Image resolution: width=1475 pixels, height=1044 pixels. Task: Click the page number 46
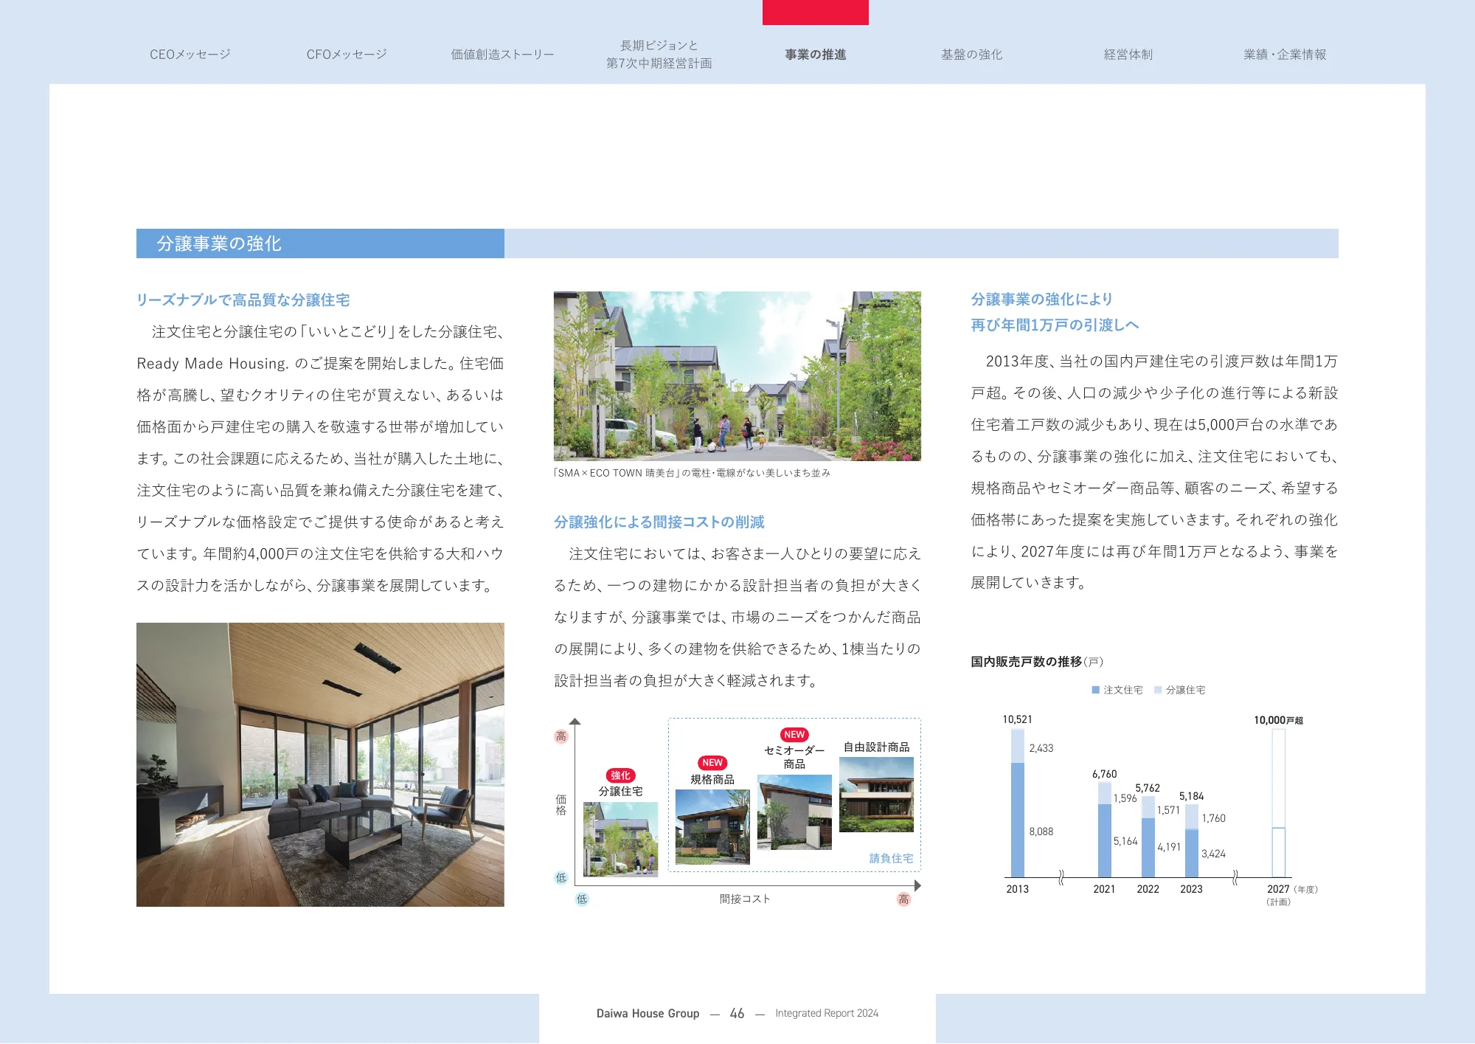737,1014
